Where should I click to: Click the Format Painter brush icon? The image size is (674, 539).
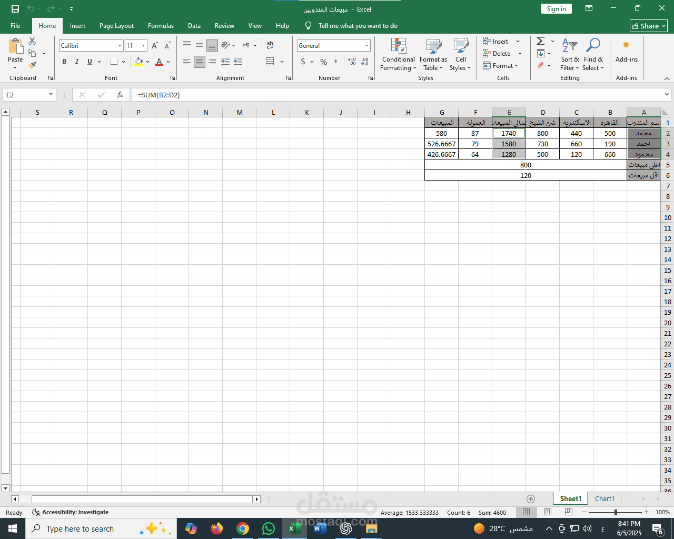click(x=33, y=65)
